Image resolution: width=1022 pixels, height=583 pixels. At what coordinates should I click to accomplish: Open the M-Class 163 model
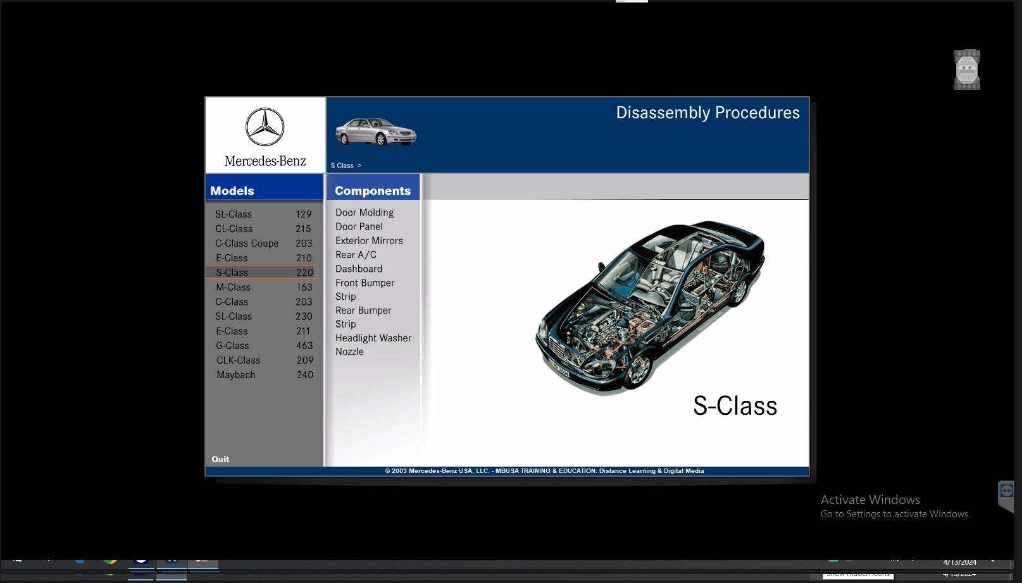pos(263,287)
